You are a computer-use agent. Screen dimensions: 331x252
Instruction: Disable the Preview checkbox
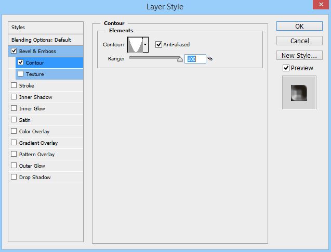(x=286, y=68)
